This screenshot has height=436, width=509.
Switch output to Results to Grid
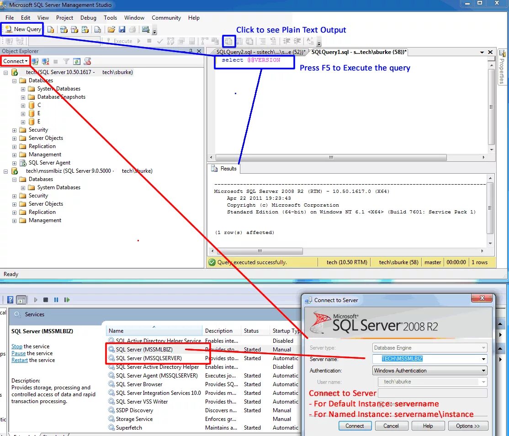tap(239, 41)
